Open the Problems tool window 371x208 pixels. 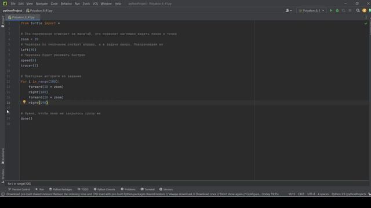tap(128, 189)
